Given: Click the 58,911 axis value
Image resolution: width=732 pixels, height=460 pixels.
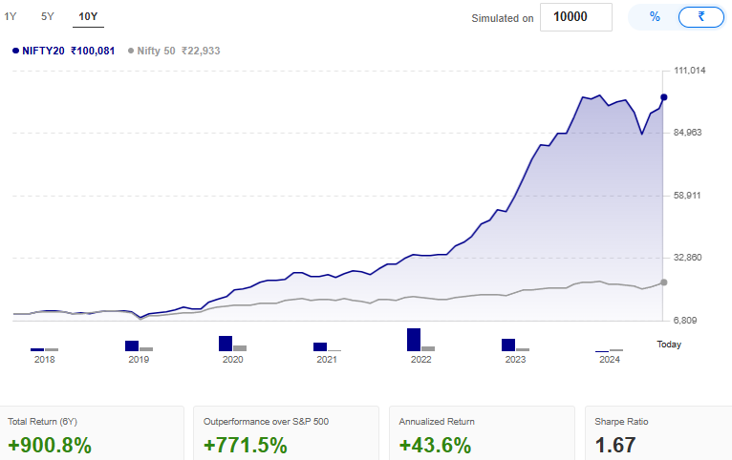Looking at the screenshot, I should (687, 196).
